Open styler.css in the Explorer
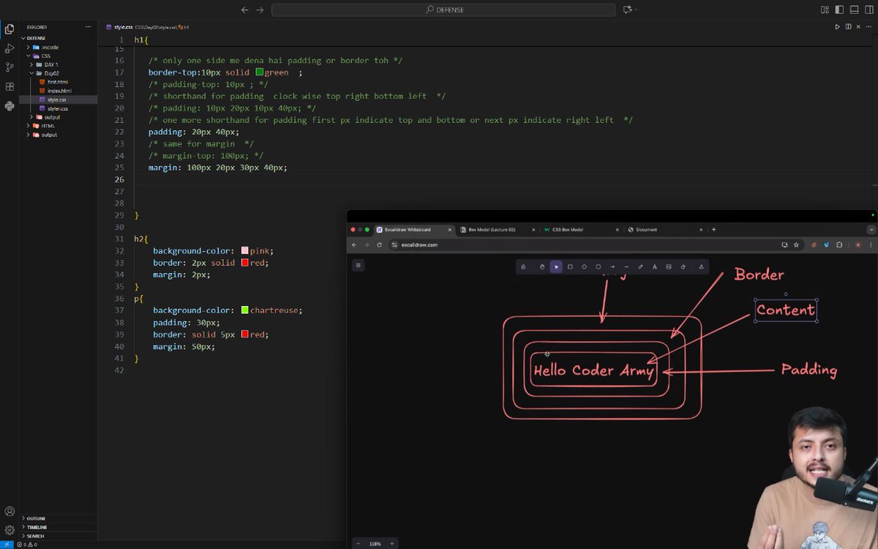The image size is (878, 549). pos(59,108)
